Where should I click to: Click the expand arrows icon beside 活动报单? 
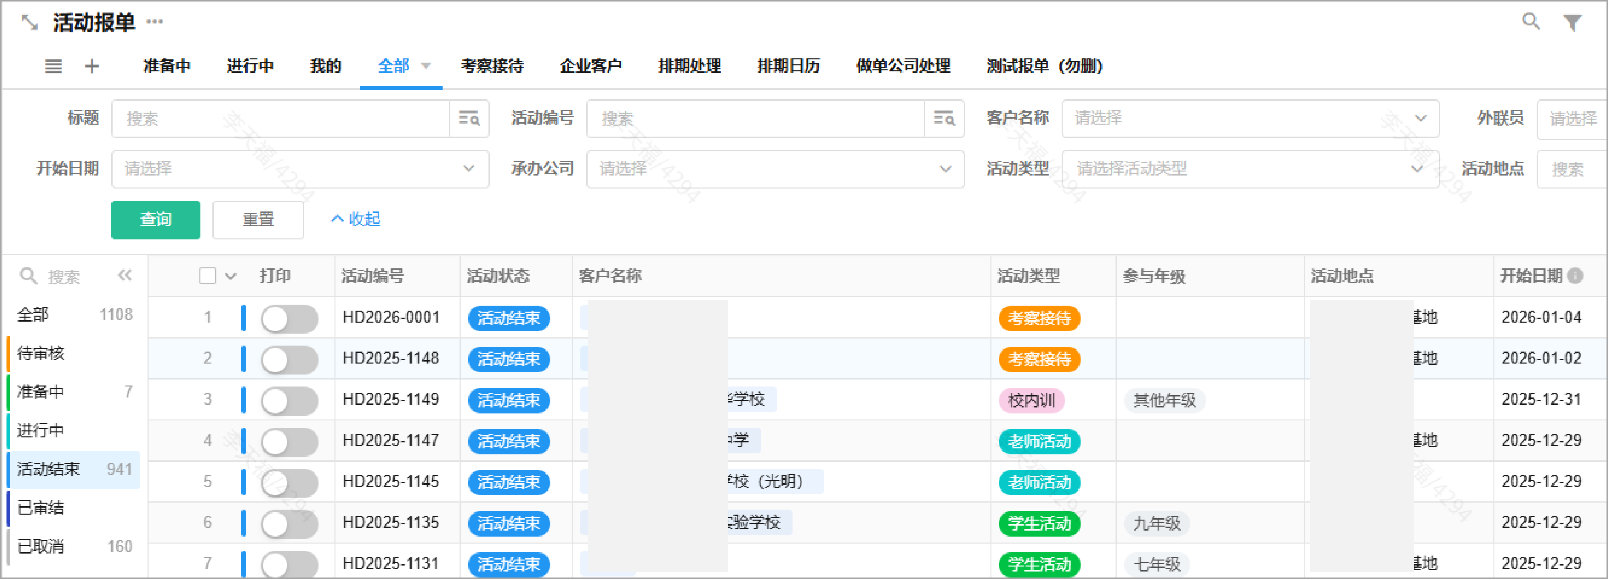click(x=29, y=23)
